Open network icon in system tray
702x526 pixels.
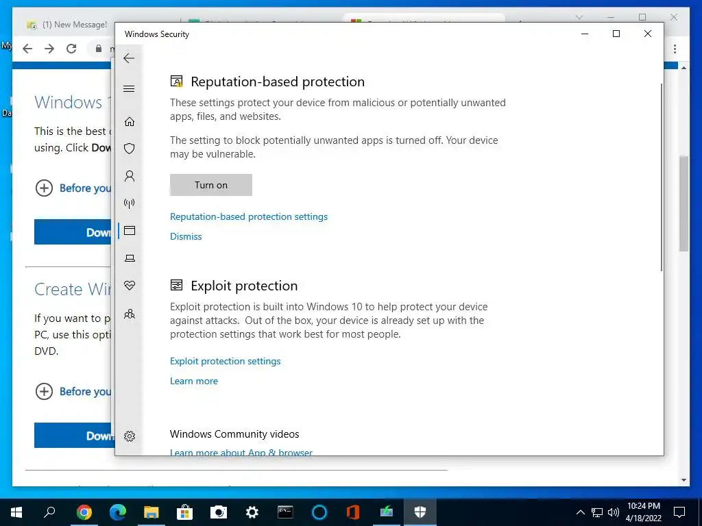coord(597,512)
